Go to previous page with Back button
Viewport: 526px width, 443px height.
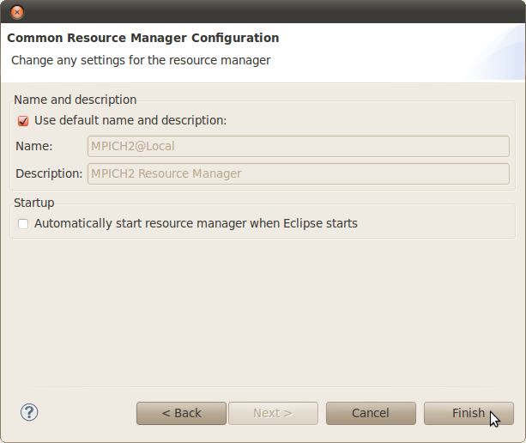(182, 414)
